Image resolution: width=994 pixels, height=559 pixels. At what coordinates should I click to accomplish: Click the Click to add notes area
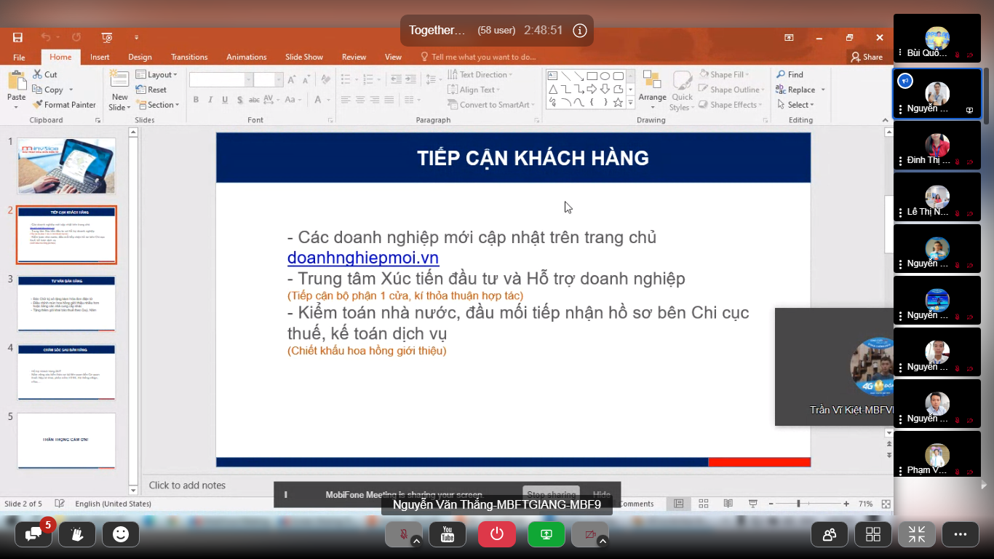click(x=187, y=485)
